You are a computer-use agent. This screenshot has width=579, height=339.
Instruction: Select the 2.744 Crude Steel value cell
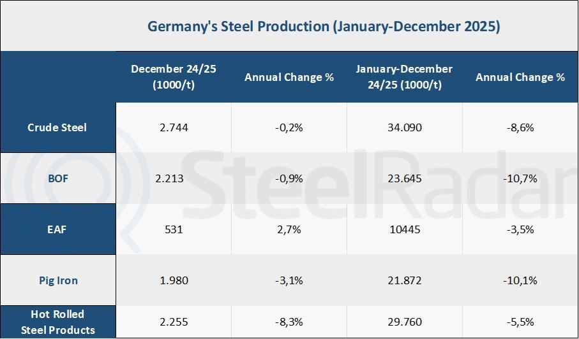(x=174, y=127)
